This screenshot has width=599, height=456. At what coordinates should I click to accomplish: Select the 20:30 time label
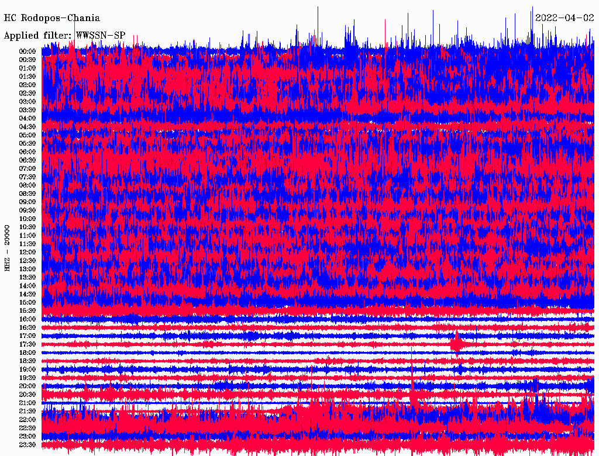[27, 395]
